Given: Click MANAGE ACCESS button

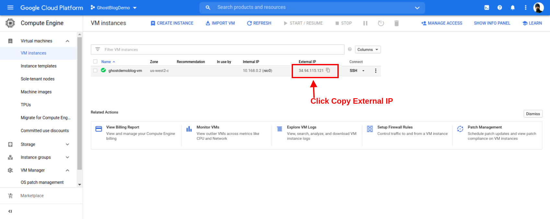Looking at the screenshot, I should point(442,23).
